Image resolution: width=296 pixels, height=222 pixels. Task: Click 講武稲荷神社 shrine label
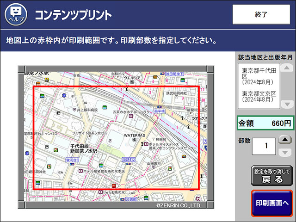click(x=177, y=93)
